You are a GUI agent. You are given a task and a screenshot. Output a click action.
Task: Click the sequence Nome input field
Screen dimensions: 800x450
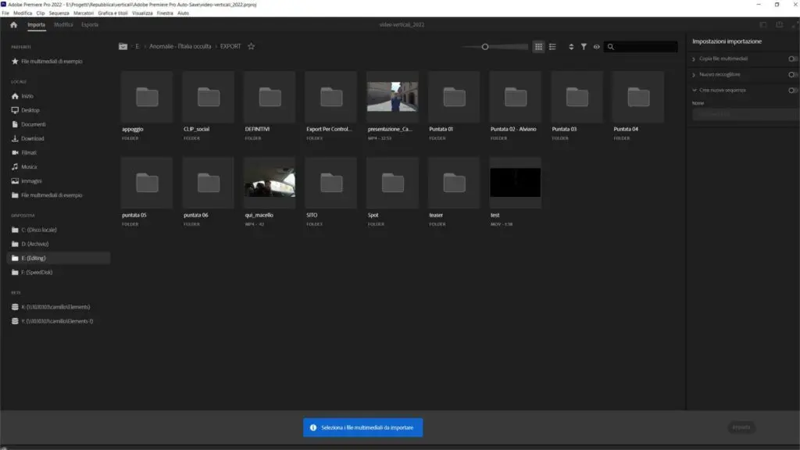pyautogui.click(x=745, y=115)
